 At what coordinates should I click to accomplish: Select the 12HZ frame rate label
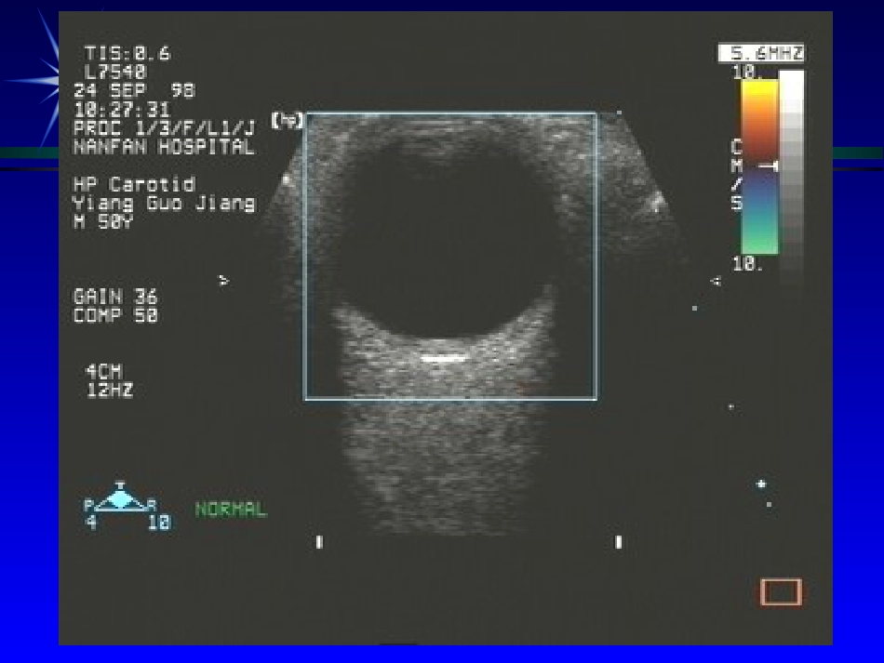[x=110, y=390]
